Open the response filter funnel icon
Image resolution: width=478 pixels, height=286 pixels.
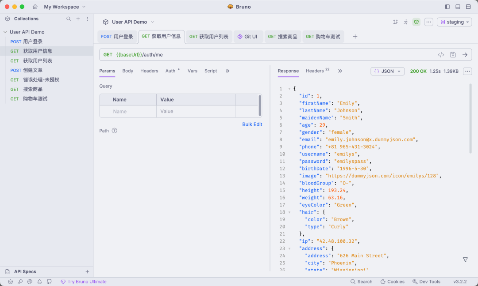tap(465, 260)
